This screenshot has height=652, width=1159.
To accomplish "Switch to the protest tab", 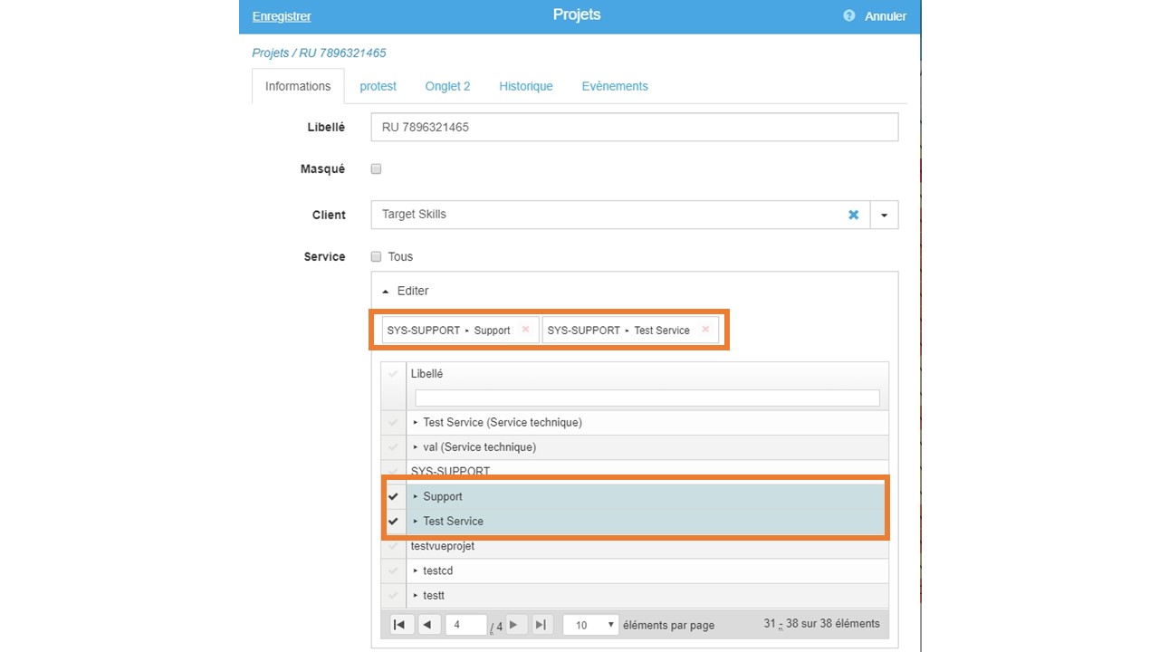I will [378, 86].
